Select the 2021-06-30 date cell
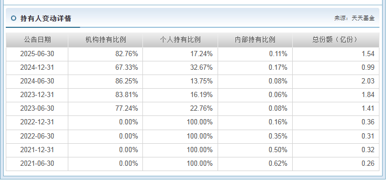Viewport: 391px width, 191px height. [37, 164]
